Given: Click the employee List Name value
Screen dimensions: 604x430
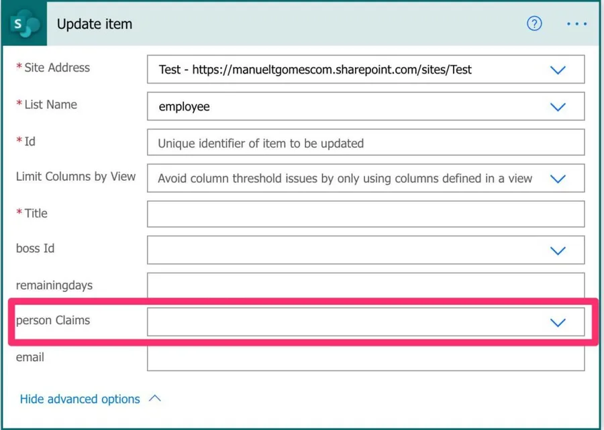Looking at the screenshot, I should pos(184,106).
